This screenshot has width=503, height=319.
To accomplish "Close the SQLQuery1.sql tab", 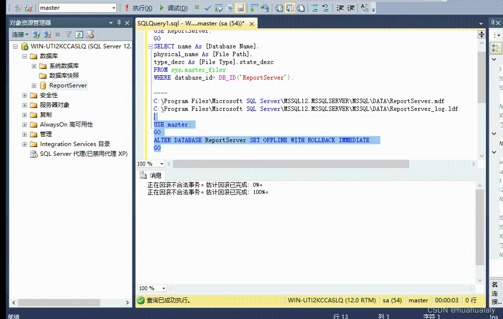I will point(252,24).
